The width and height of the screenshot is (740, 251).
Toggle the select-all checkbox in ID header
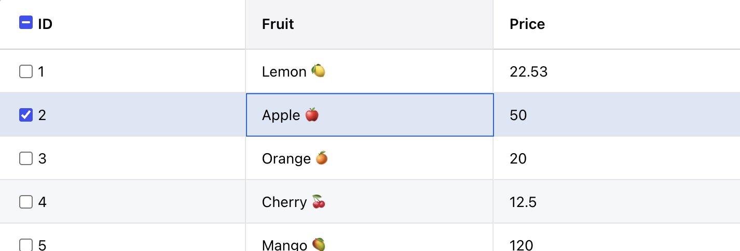(26, 23)
